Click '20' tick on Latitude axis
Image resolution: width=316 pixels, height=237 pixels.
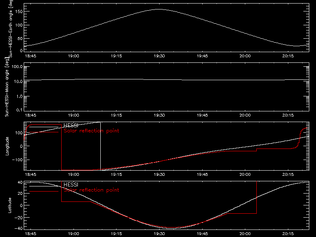20,194
